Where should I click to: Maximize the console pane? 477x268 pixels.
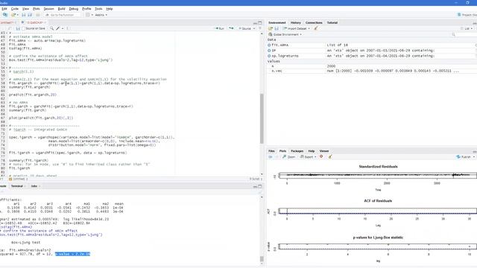(260, 186)
